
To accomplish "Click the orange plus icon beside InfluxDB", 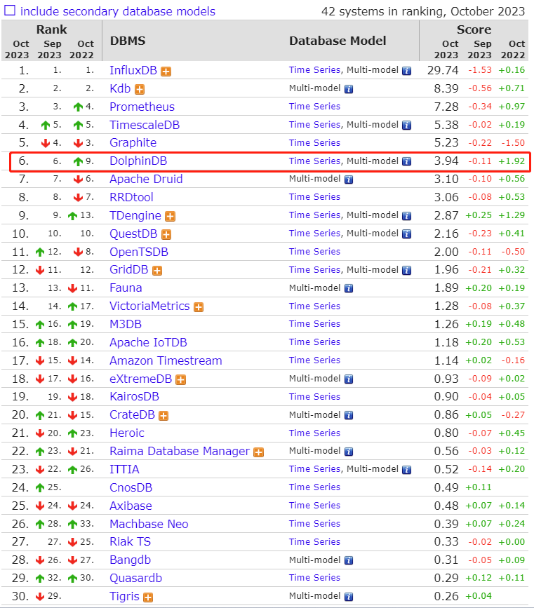I will coord(166,72).
